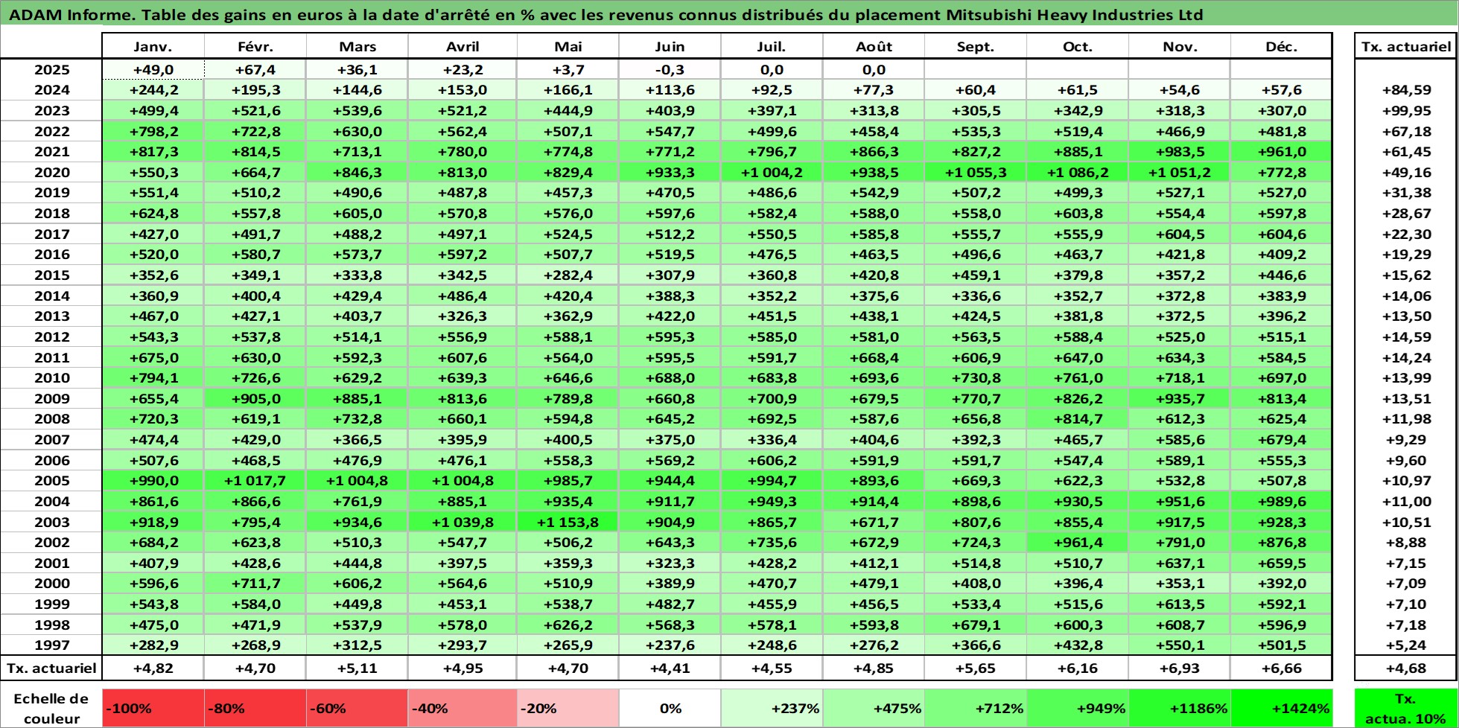Select cell +1 086,2 in 2020 row
The width and height of the screenshot is (1459, 728).
pos(1078,173)
